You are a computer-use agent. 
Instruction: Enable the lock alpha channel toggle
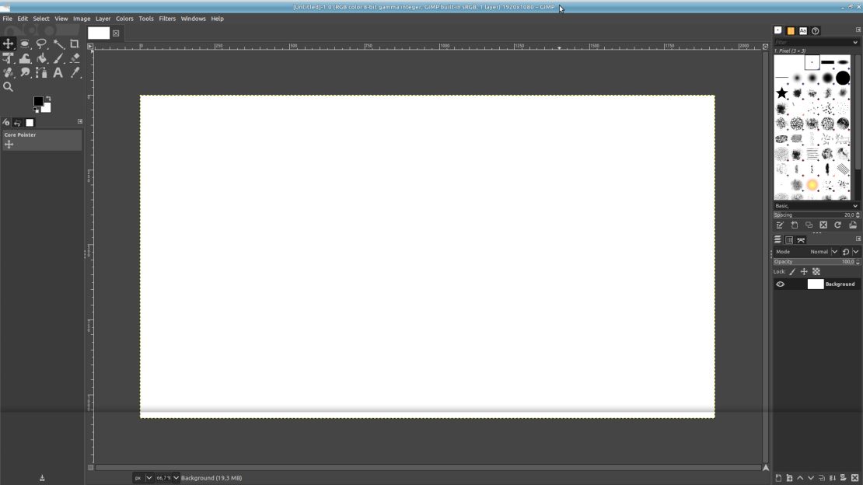coord(816,271)
